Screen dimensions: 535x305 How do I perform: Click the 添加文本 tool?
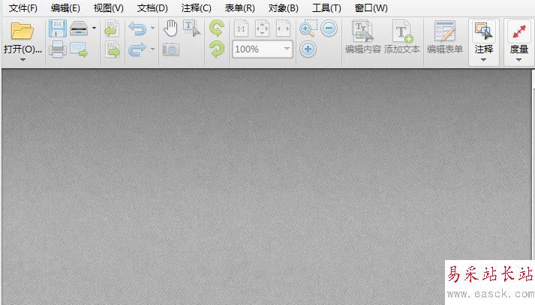pos(402,37)
